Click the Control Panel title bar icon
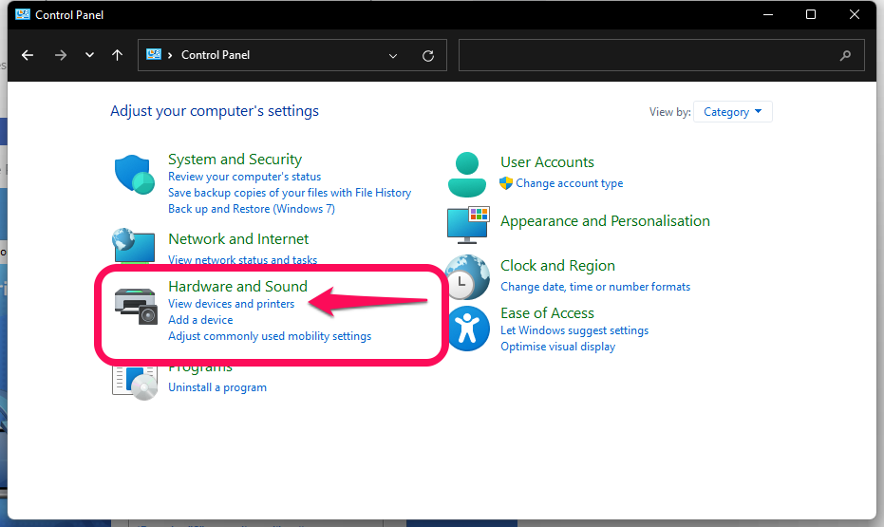 [23, 14]
